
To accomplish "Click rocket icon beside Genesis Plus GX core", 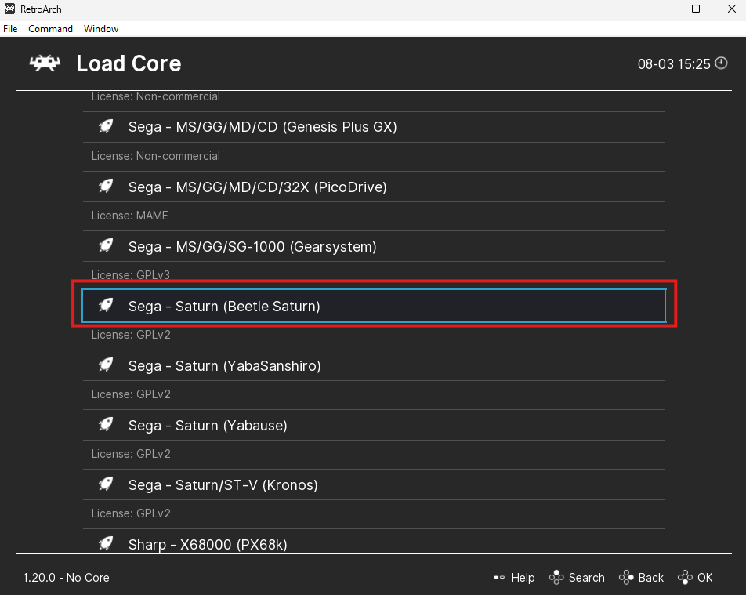I will [106, 127].
